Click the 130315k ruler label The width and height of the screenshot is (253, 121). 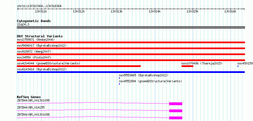pos(192,11)
